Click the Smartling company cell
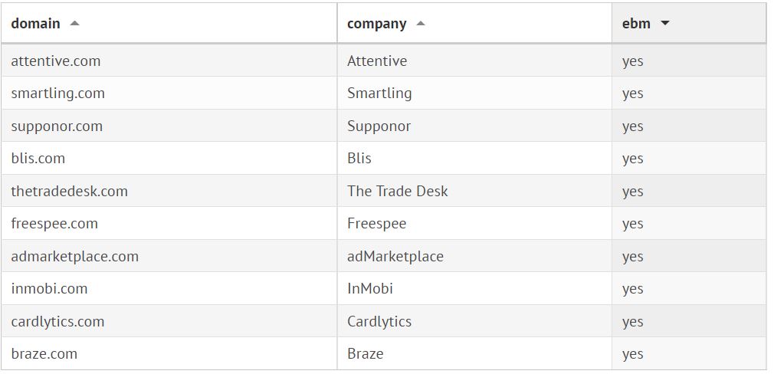Screen dimensions: 774x374 379,93
